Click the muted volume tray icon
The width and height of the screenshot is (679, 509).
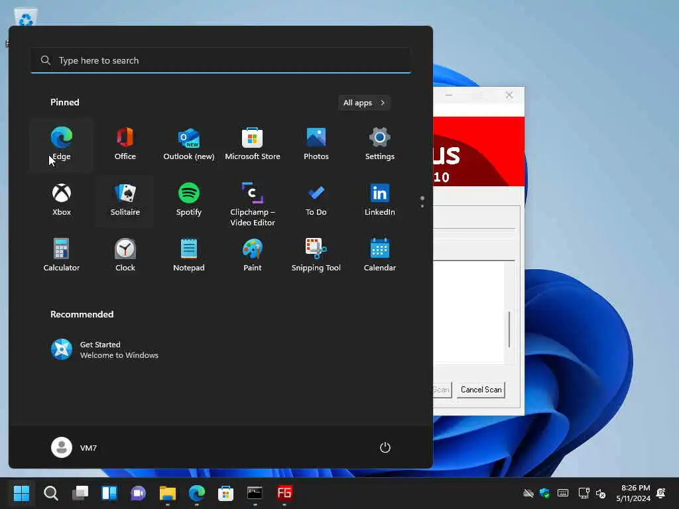coord(601,493)
